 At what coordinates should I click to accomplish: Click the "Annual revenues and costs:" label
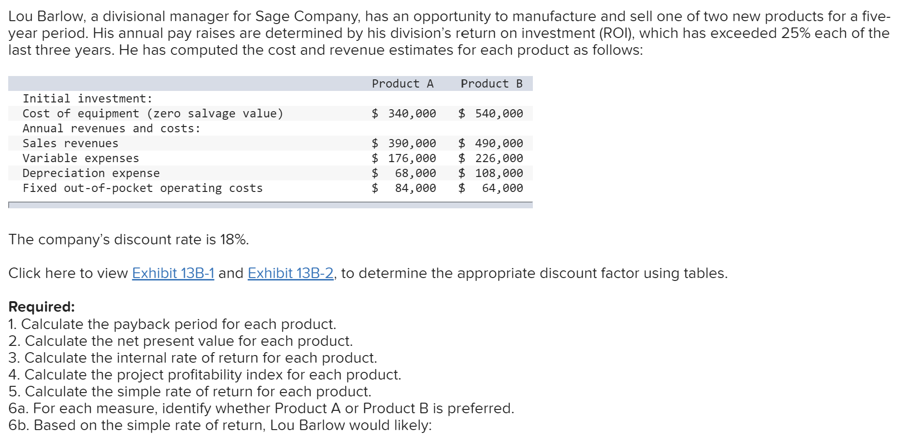tap(111, 128)
